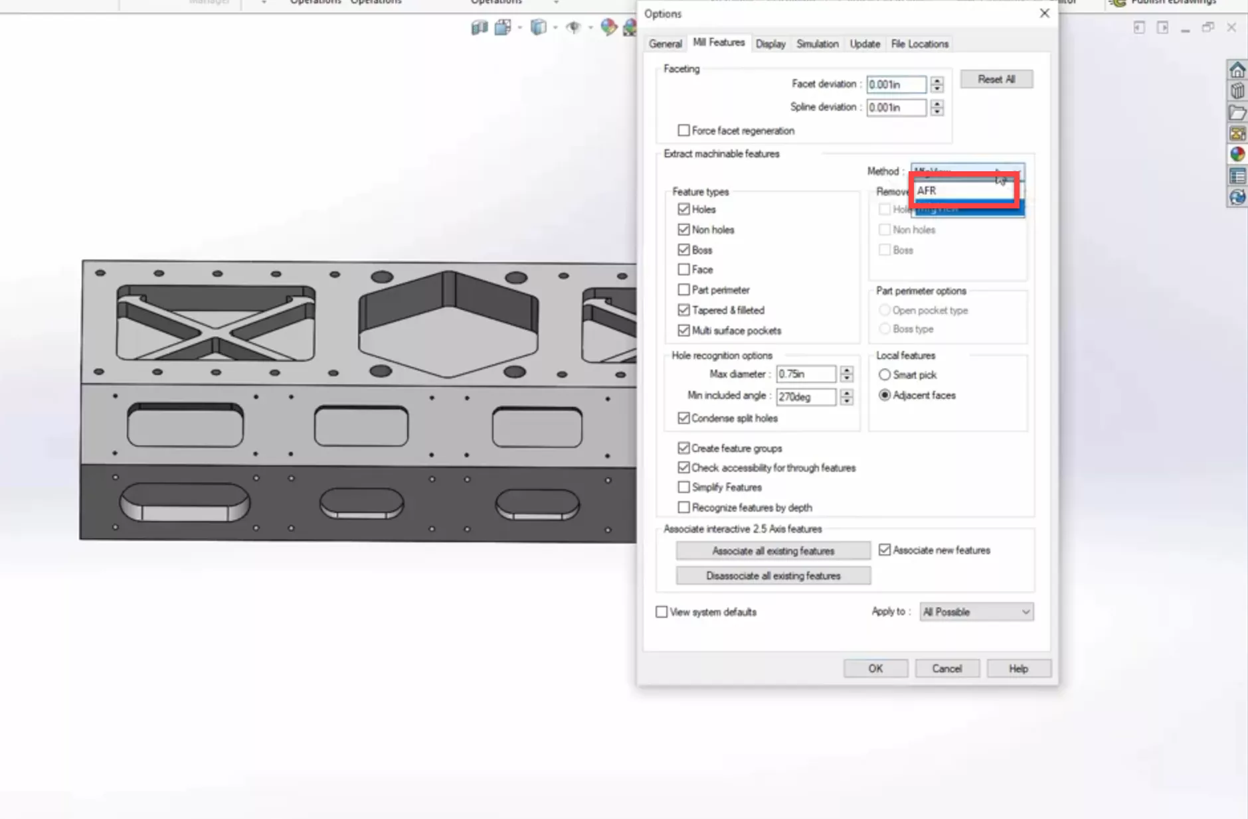Open the Design Library icon in task pane
1248x819 pixels.
click(x=1237, y=91)
